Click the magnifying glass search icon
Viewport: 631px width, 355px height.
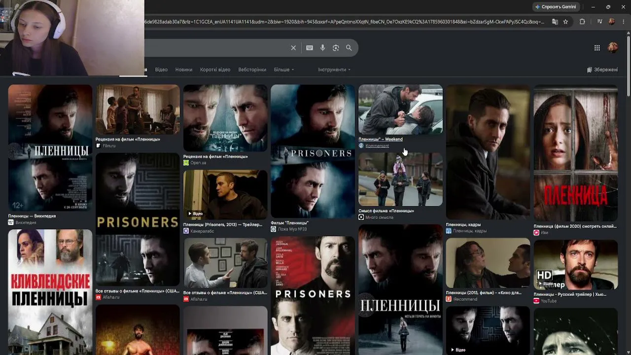[349, 48]
